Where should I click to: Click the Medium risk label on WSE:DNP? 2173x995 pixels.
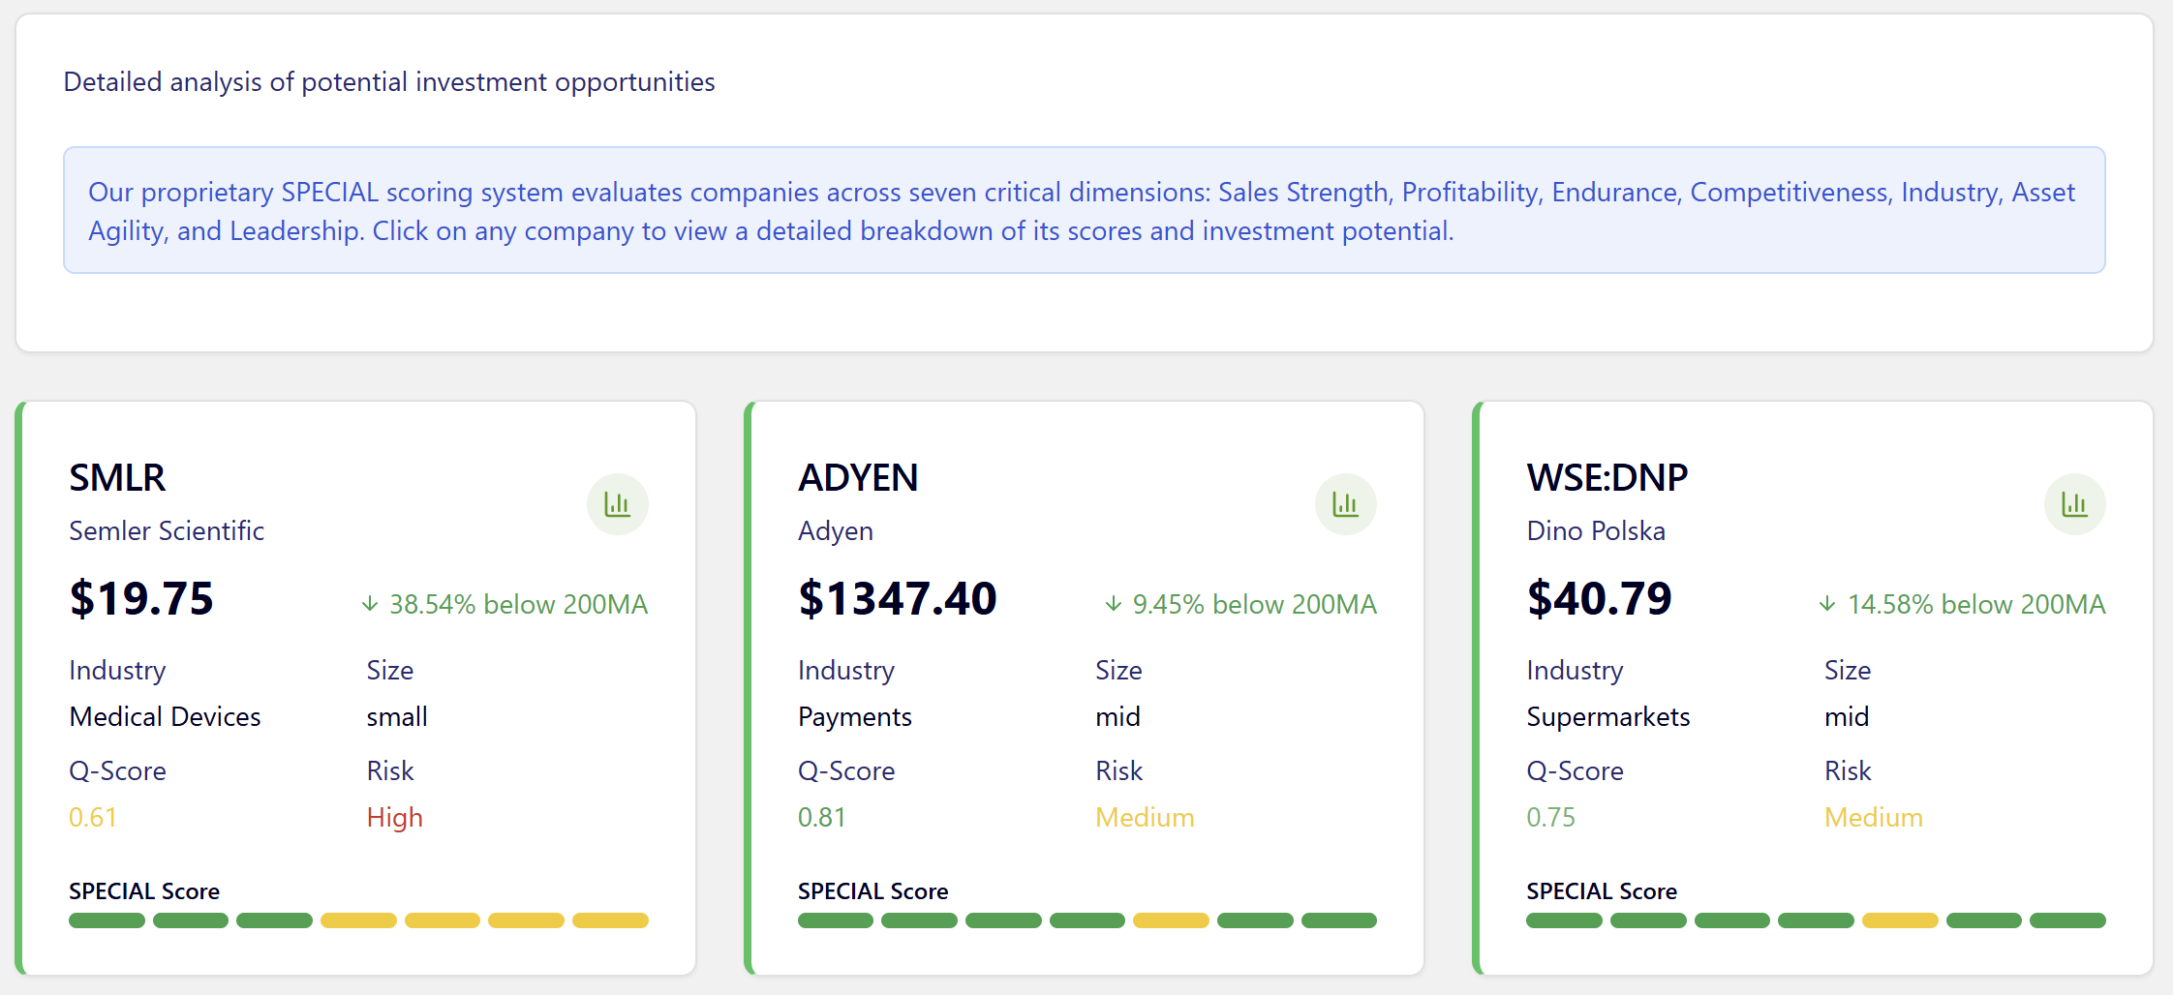pyautogui.click(x=1874, y=817)
